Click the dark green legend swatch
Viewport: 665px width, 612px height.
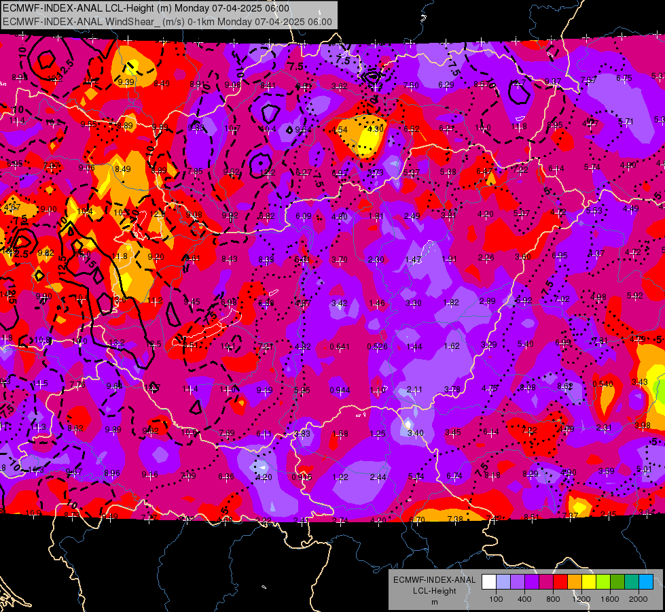pyautogui.click(x=617, y=582)
